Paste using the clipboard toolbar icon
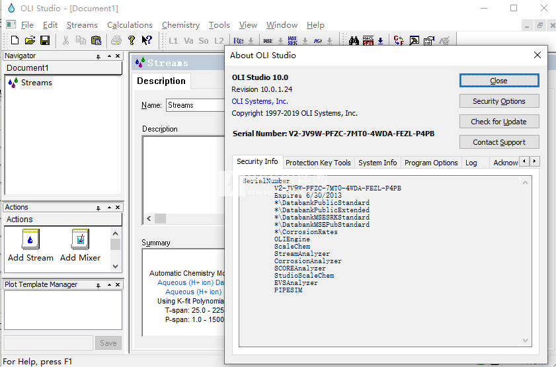Image resolution: width=556 pixels, height=367 pixels. (x=96, y=40)
